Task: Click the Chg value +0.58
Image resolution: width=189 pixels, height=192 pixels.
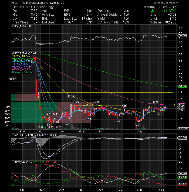Action: coord(172,15)
